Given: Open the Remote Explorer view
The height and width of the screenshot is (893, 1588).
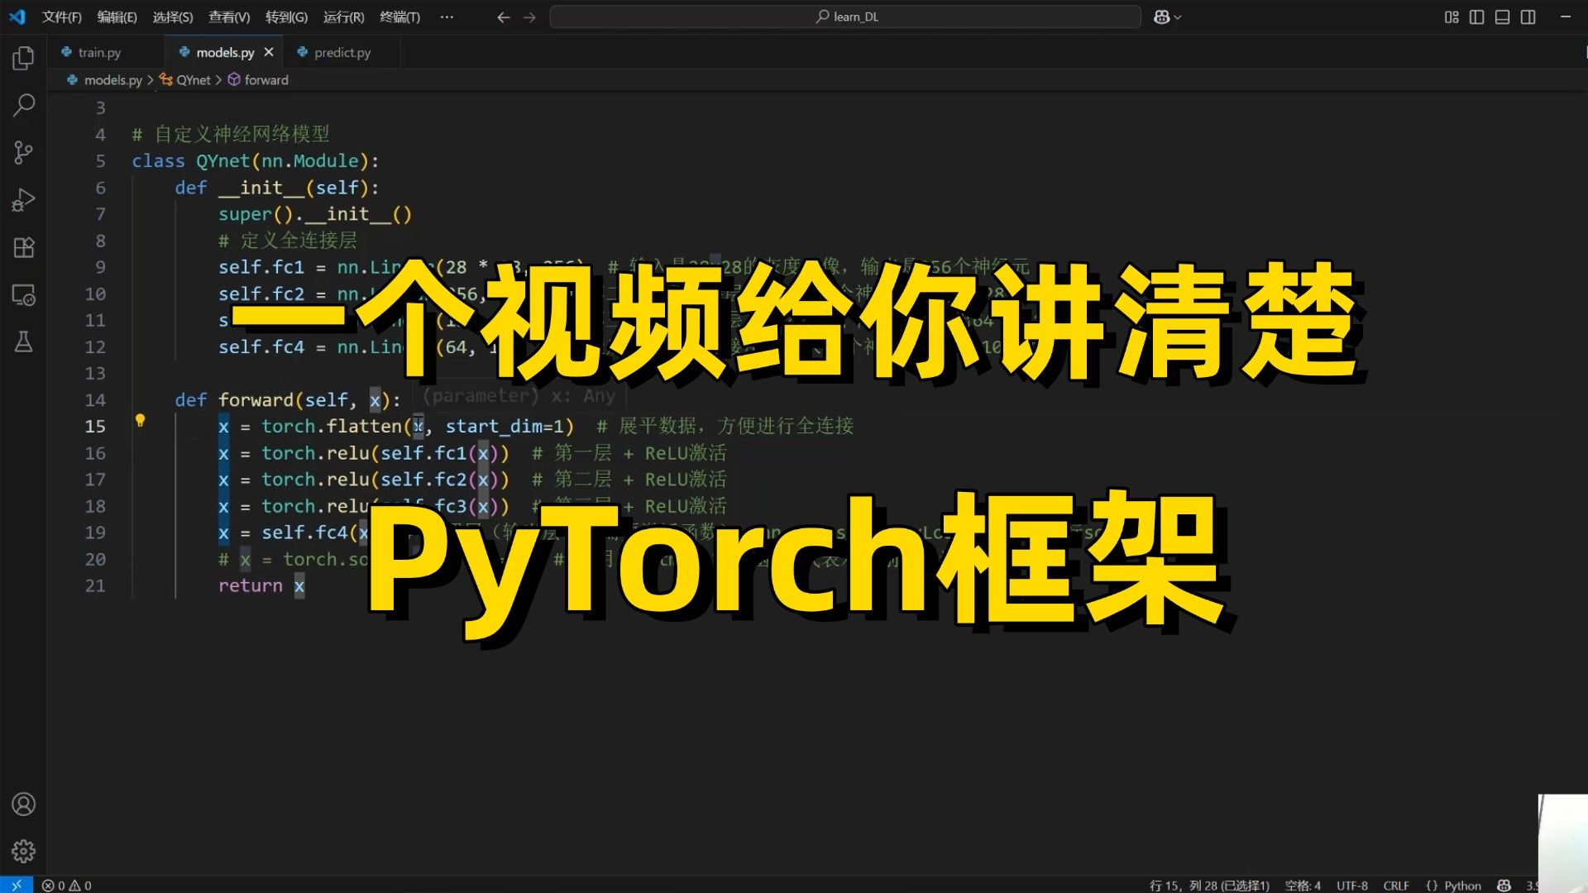Looking at the screenshot, I should pos(23,295).
